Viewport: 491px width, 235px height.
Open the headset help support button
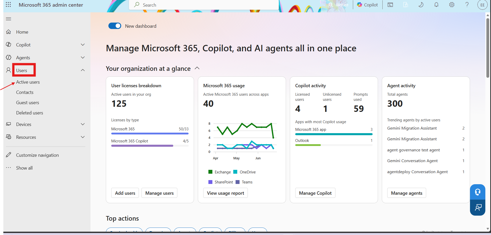click(478, 192)
